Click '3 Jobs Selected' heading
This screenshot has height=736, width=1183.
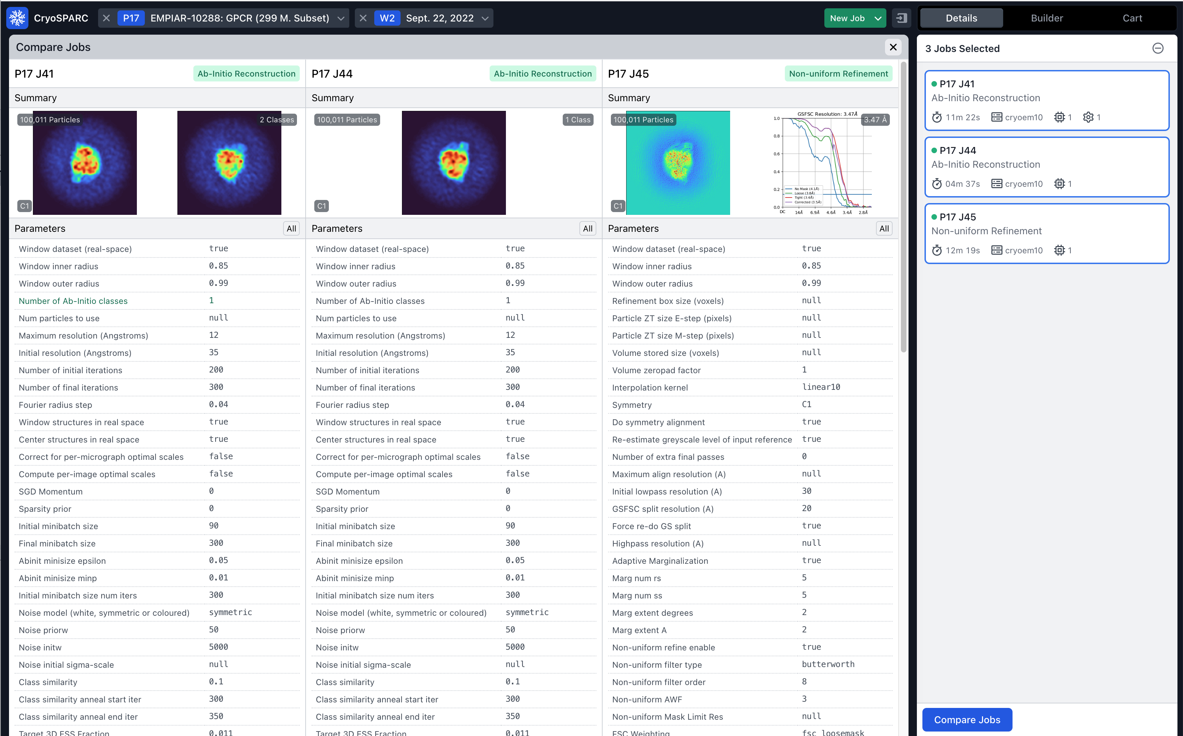(x=962, y=49)
